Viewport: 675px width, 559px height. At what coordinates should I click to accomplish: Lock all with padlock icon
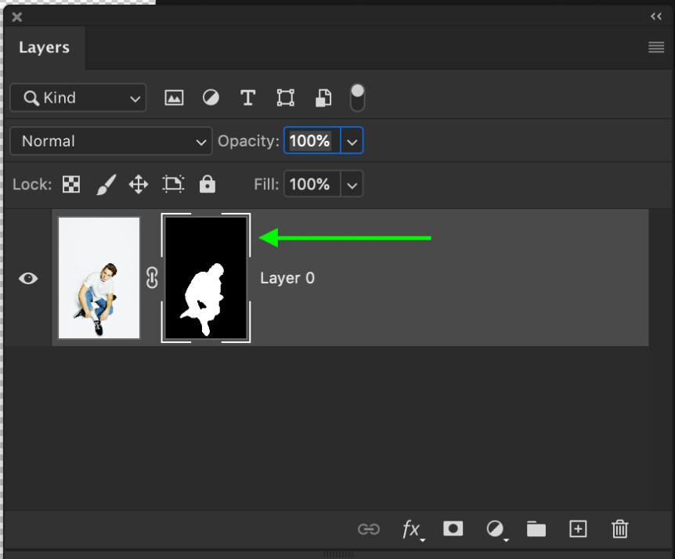[x=207, y=184]
